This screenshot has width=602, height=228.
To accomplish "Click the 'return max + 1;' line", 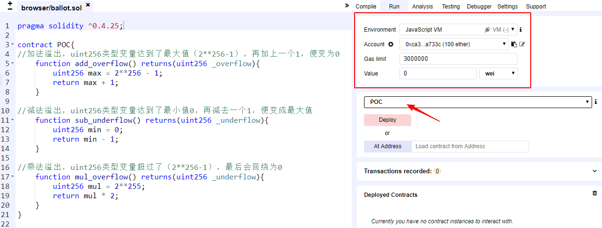I will pyautogui.click(x=85, y=83).
